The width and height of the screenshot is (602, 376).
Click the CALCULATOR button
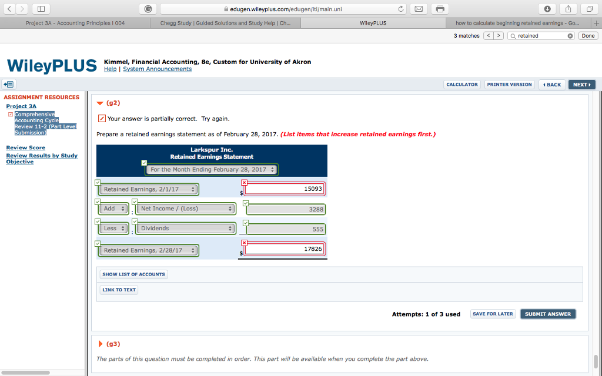[x=462, y=85]
